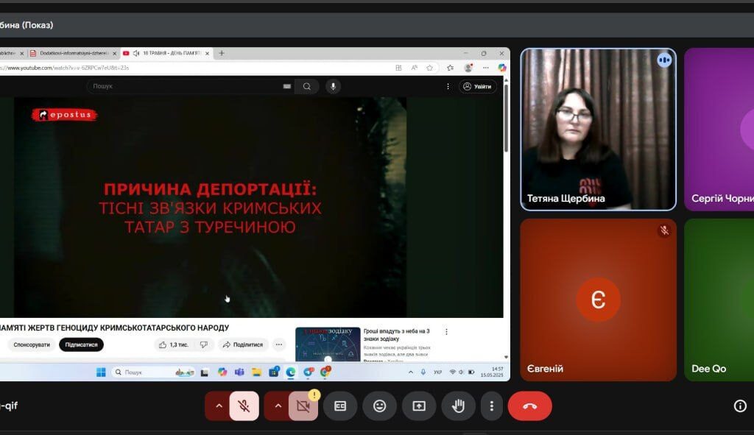The width and height of the screenshot is (754, 435).
Task: Click 'Поділитися' share button
Action: point(243,344)
